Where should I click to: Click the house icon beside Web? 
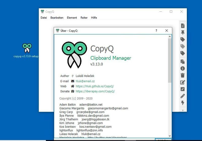tap(73, 86)
